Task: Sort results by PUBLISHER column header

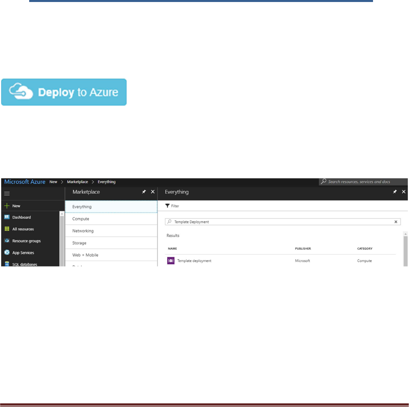Action: coord(303,249)
